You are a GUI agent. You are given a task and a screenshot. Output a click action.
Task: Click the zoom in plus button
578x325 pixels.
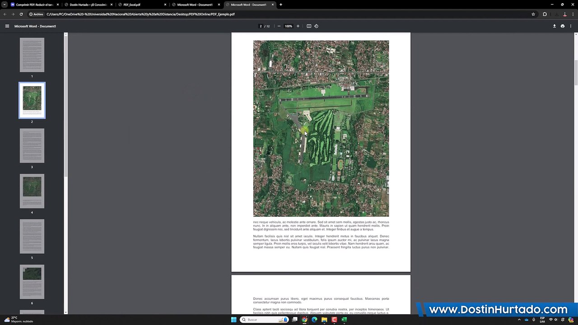coord(298,26)
